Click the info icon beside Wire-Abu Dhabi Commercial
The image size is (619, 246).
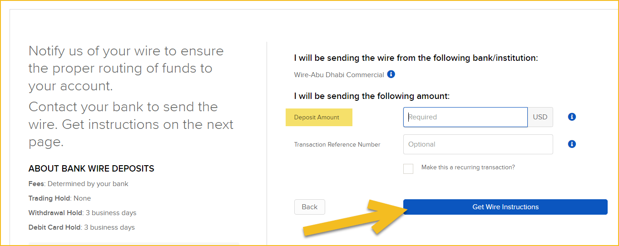391,74
